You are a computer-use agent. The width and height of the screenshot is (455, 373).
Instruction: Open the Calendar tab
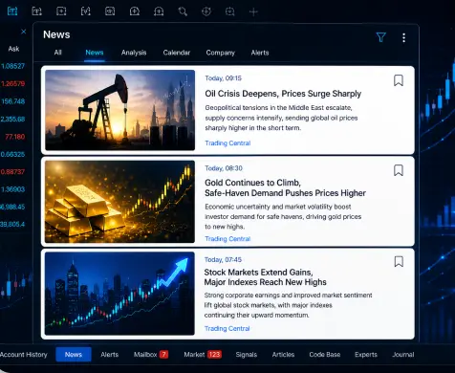tap(177, 53)
